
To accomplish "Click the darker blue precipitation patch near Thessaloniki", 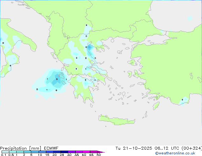I will coord(90,47).
